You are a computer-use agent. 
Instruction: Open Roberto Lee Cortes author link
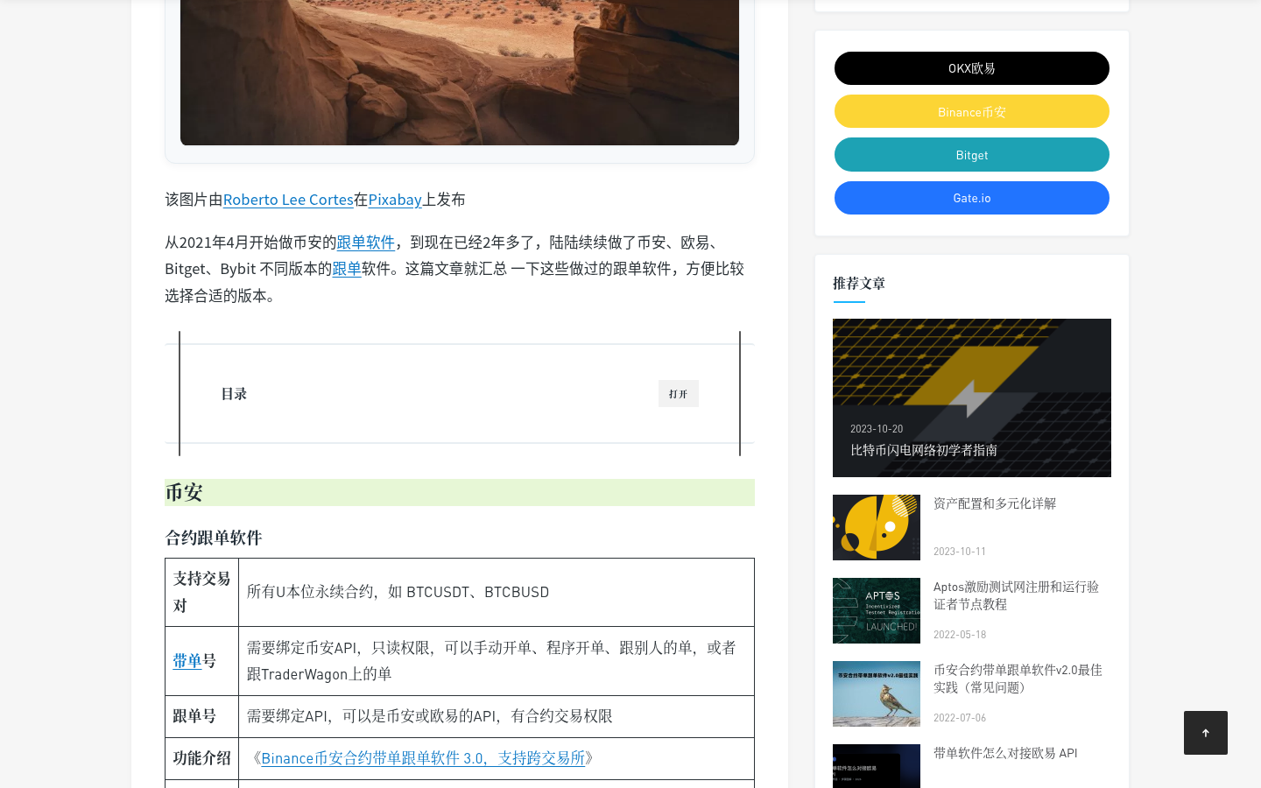coord(288,200)
